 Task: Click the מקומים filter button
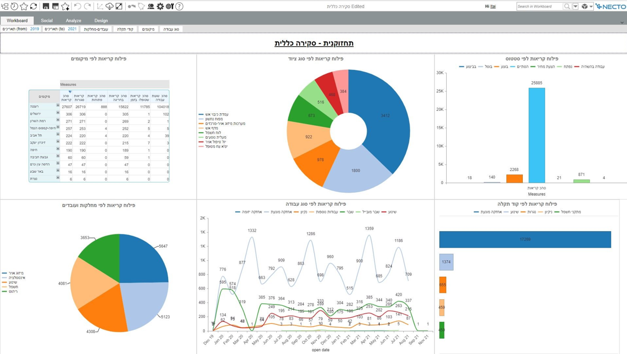click(148, 29)
